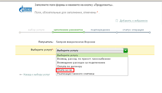This screenshot has height=93, width=162.
Task: Open the Добавить в избранное link
Action: (x=133, y=21)
